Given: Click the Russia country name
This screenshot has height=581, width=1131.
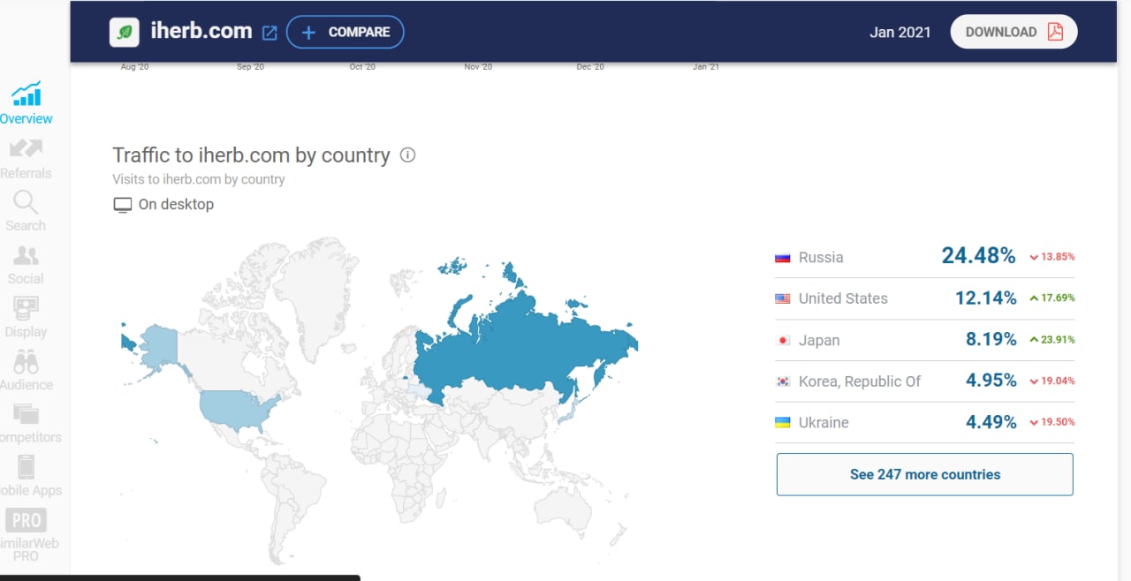Looking at the screenshot, I should click(x=821, y=258).
